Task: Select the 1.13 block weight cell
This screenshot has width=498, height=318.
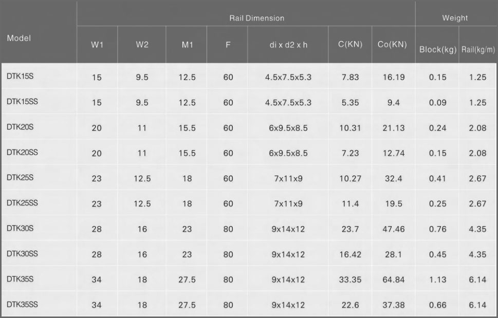Action: coord(438,279)
